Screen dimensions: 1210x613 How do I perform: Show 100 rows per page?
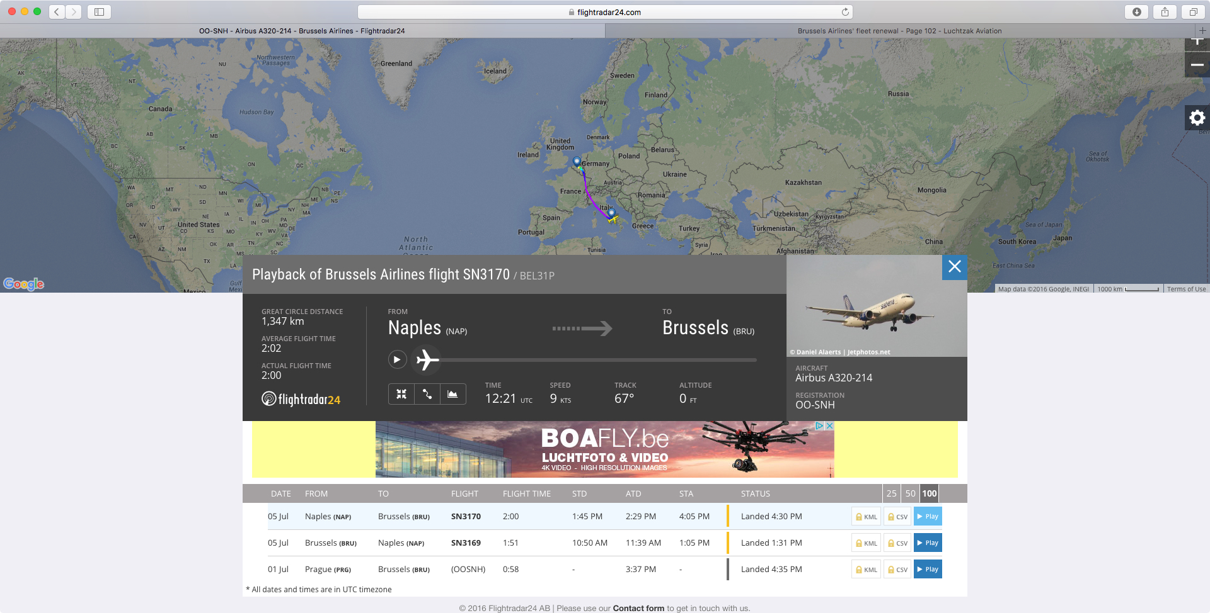tap(930, 493)
